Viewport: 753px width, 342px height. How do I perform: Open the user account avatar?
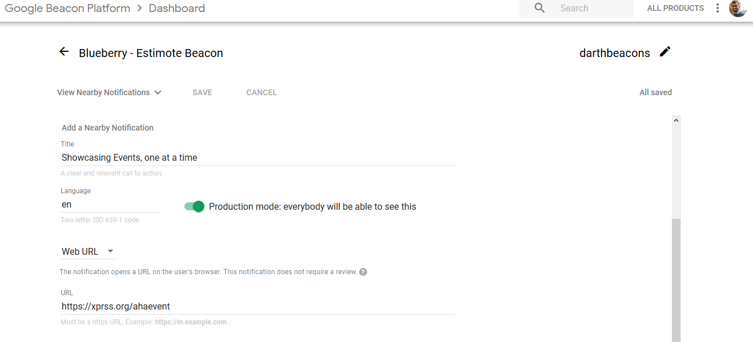pyautogui.click(x=738, y=8)
